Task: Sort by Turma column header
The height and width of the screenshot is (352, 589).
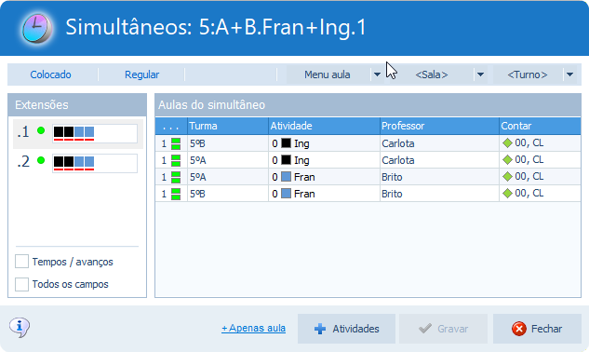Action: (228, 126)
